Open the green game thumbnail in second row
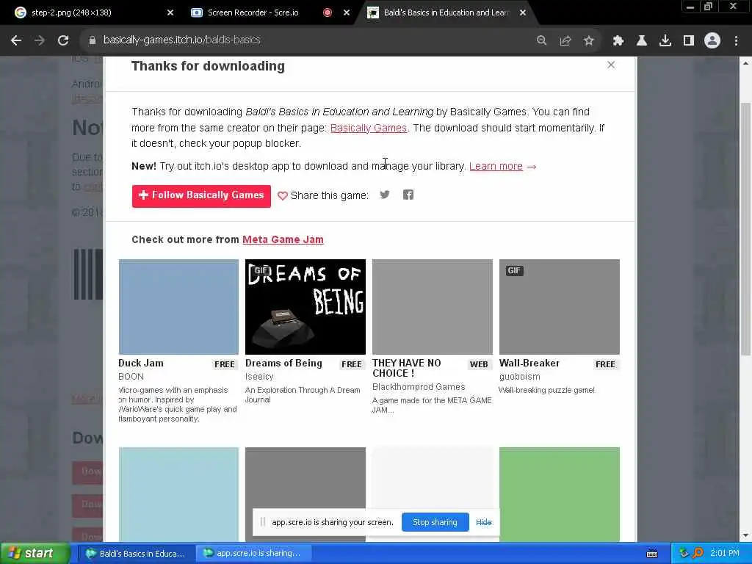Screen dimensions: 752x564 click(x=559, y=494)
